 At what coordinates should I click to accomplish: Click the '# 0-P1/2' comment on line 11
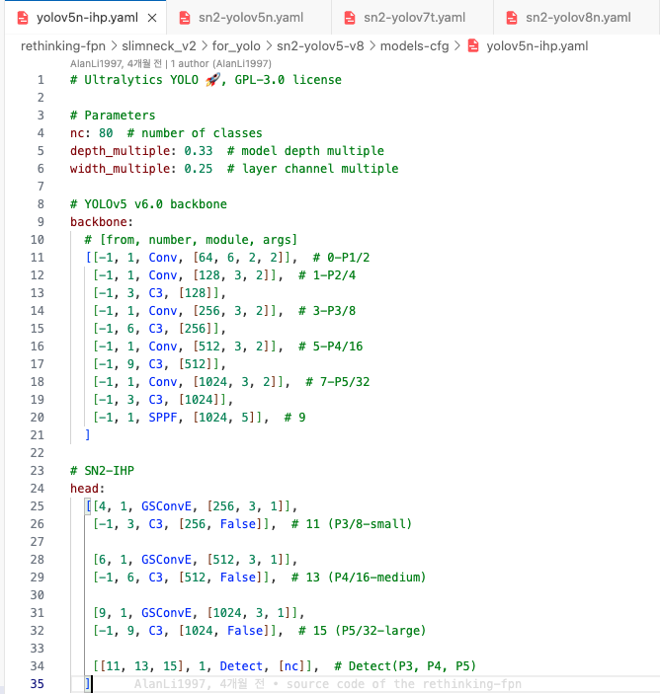tap(341, 257)
